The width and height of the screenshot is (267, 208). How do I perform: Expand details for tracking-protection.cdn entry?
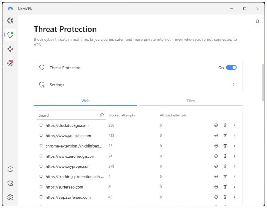click(x=234, y=176)
